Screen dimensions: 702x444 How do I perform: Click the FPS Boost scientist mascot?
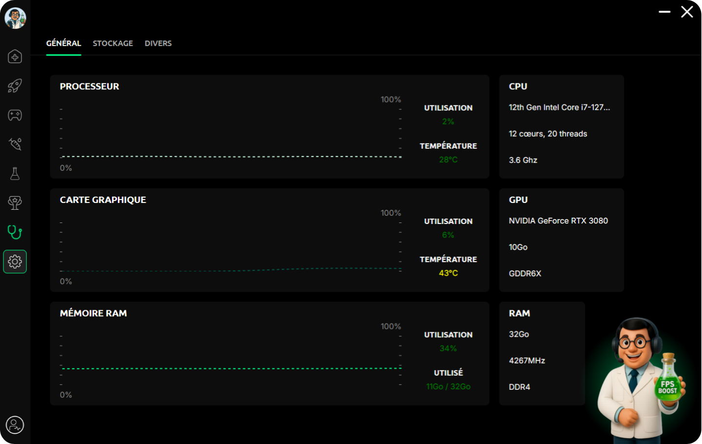click(641, 380)
